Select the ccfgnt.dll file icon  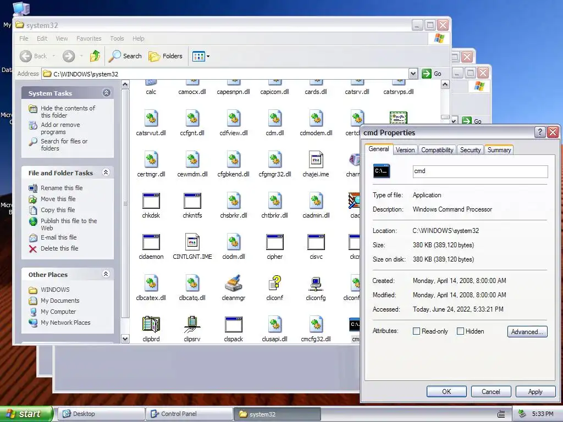tap(192, 119)
